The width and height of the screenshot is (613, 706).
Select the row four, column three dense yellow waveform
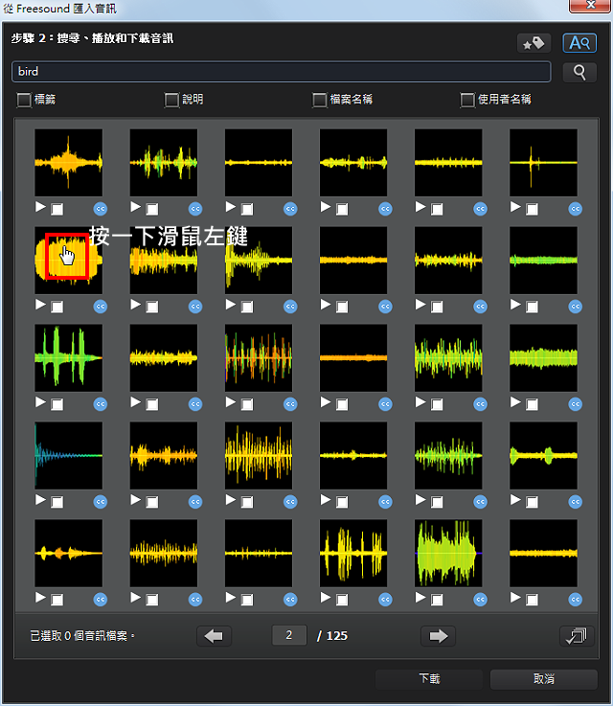(259, 455)
